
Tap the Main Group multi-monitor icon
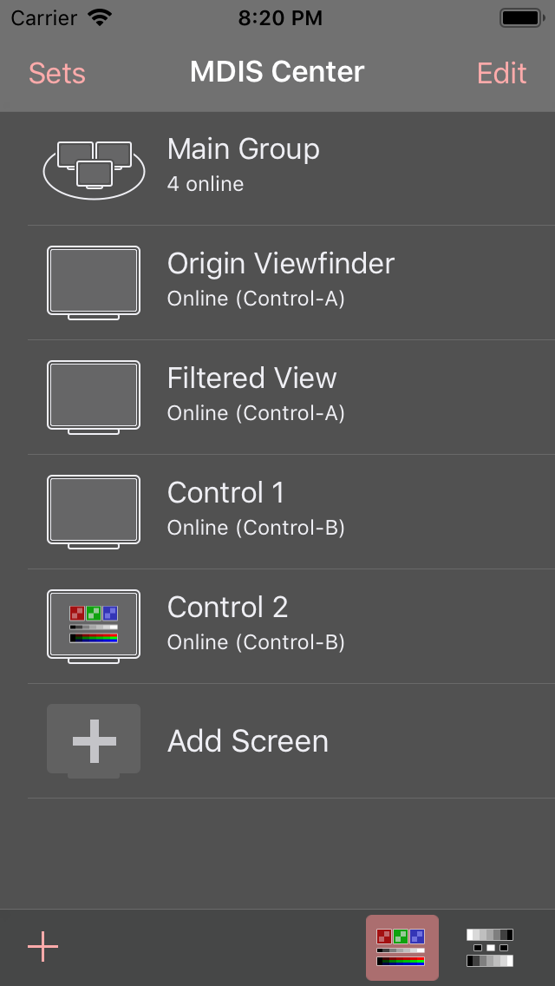click(94, 168)
